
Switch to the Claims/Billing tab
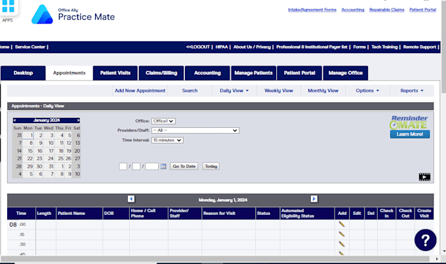click(161, 73)
